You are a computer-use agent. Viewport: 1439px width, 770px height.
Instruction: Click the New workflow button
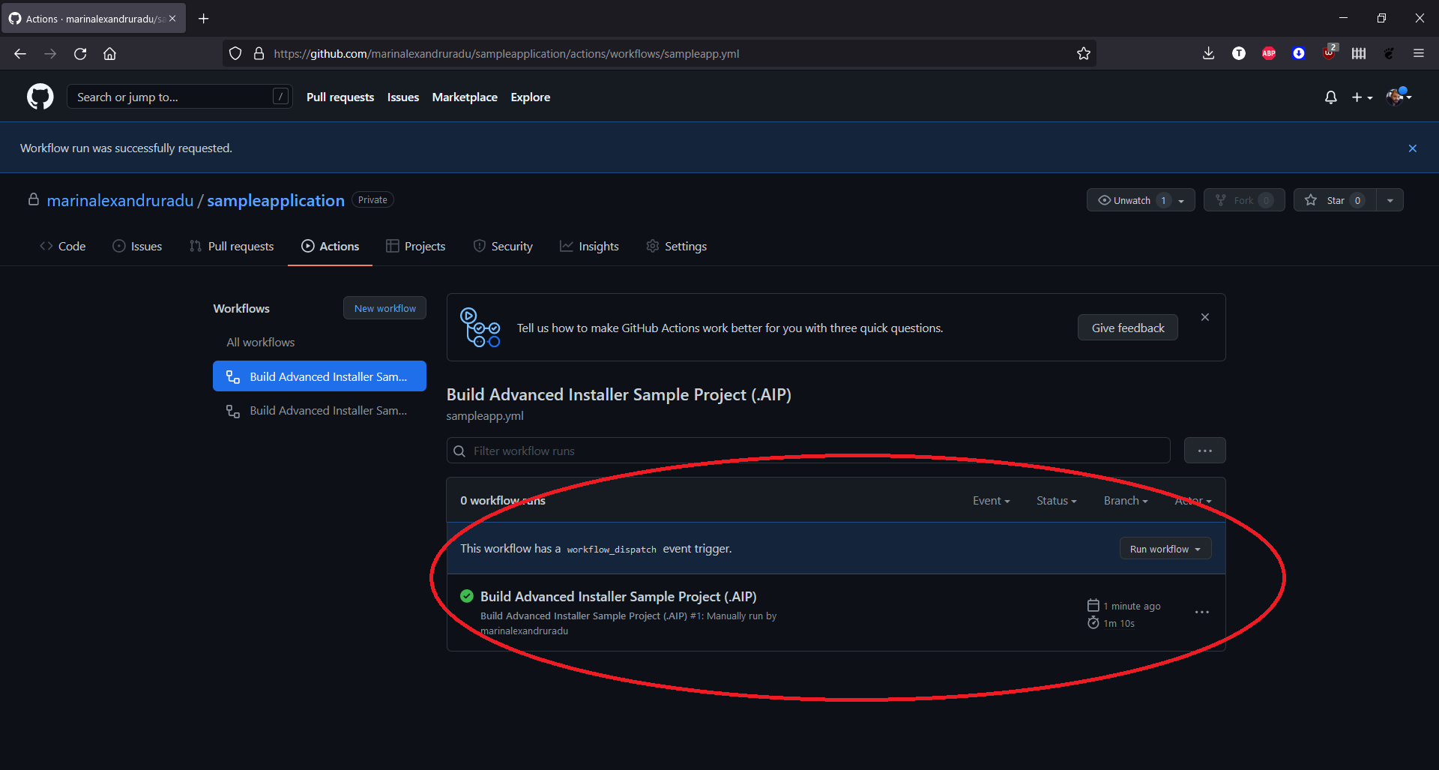pyautogui.click(x=384, y=308)
